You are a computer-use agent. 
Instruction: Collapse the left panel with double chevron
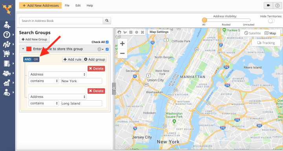(114, 88)
